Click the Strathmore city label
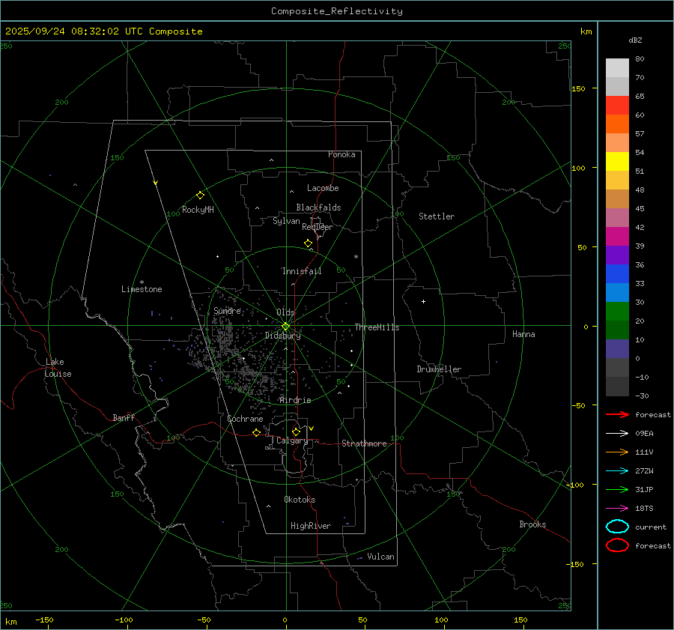 [364, 443]
